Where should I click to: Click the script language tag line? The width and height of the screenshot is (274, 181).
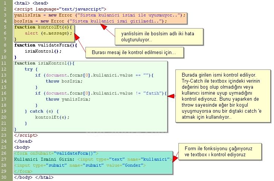60,9
